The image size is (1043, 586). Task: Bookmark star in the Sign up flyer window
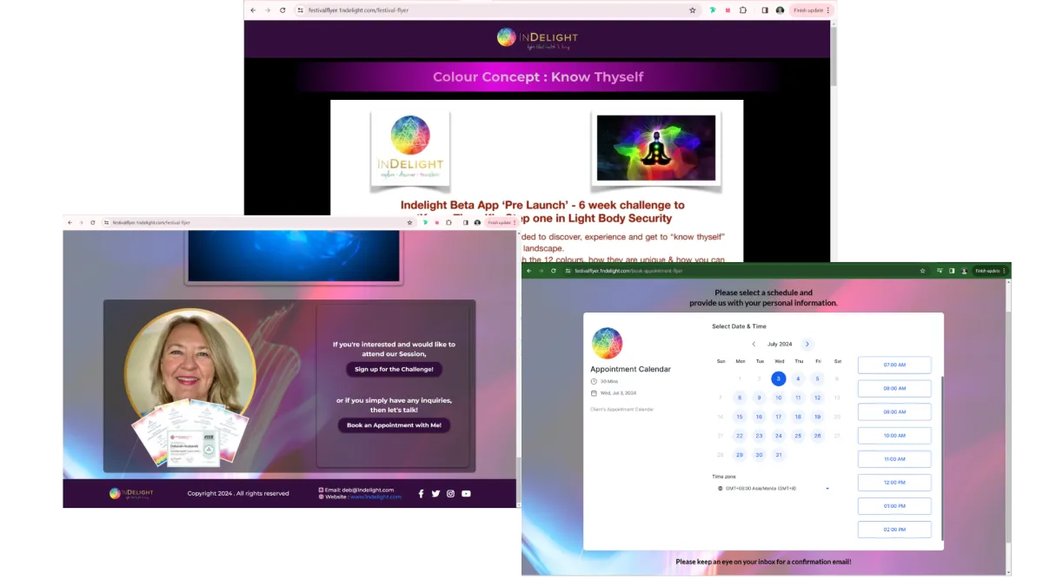[x=410, y=222]
